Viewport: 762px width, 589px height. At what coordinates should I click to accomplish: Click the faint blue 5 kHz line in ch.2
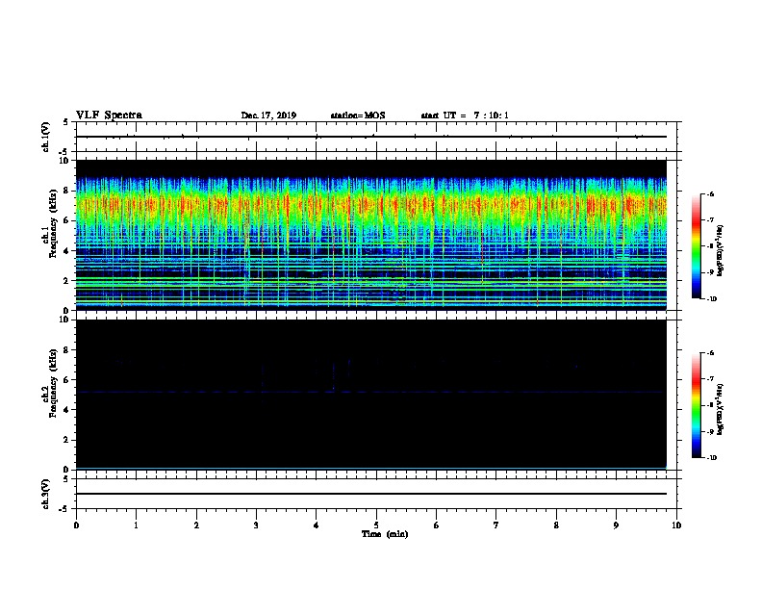[371, 392]
